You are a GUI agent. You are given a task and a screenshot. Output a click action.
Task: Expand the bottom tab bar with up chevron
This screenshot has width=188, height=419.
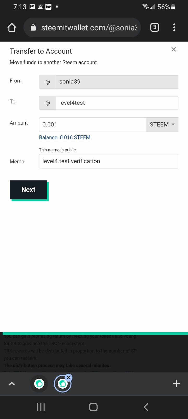(x=12, y=384)
